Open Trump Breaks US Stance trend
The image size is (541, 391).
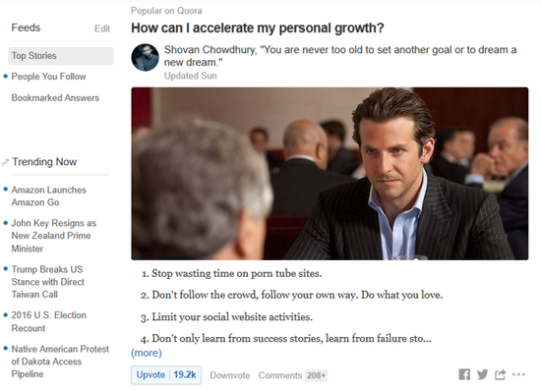click(x=47, y=282)
